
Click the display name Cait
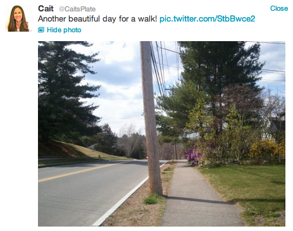click(46, 9)
